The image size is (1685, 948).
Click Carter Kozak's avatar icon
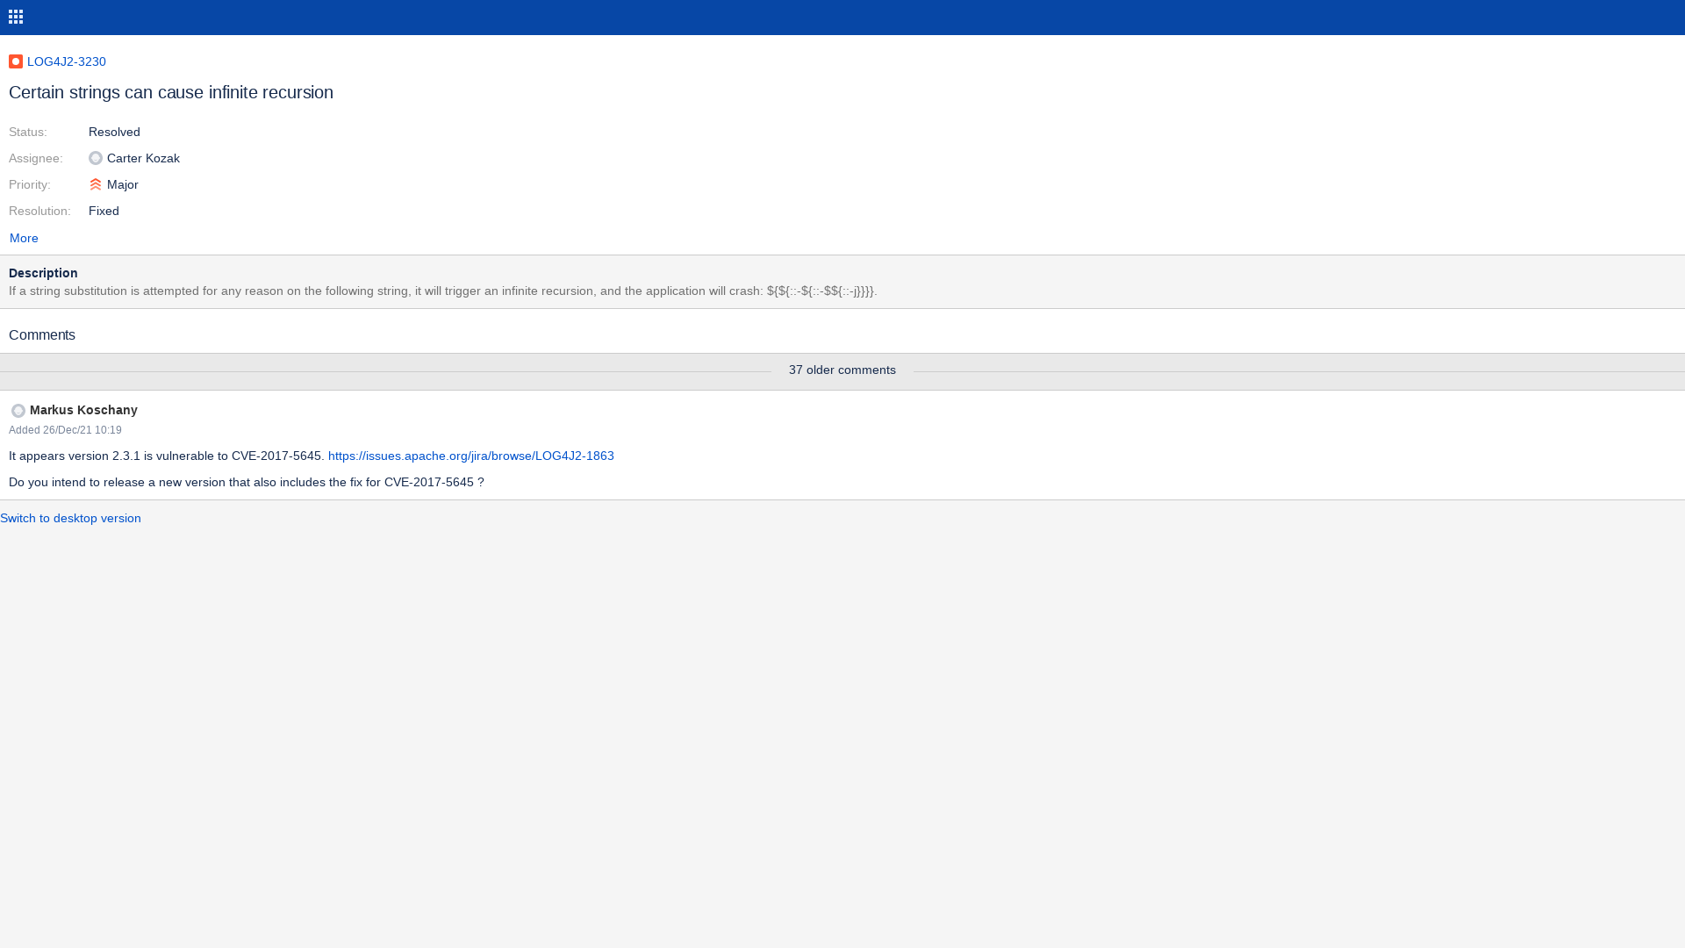(x=96, y=158)
